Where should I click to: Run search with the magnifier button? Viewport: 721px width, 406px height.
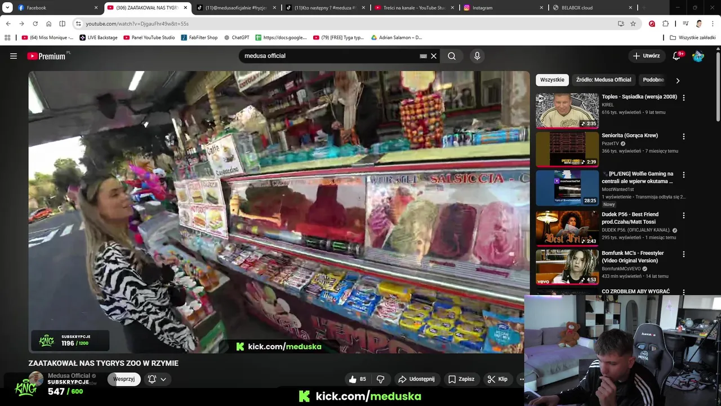point(452,56)
